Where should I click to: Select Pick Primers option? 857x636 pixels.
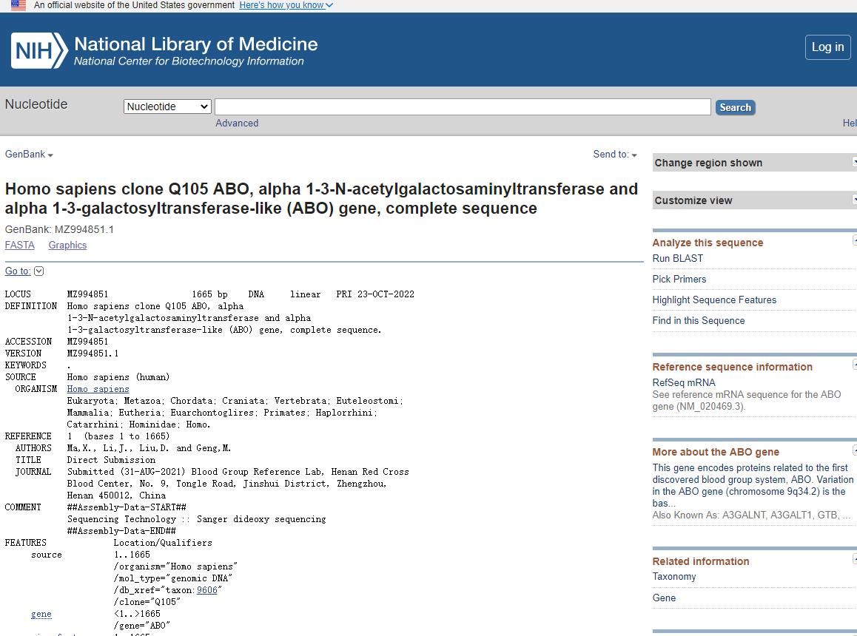(x=679, y=279)
